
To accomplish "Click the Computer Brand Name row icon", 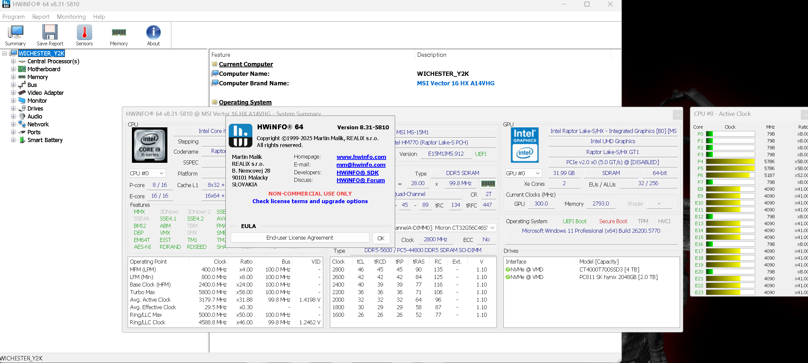I will tap(215, 83).
